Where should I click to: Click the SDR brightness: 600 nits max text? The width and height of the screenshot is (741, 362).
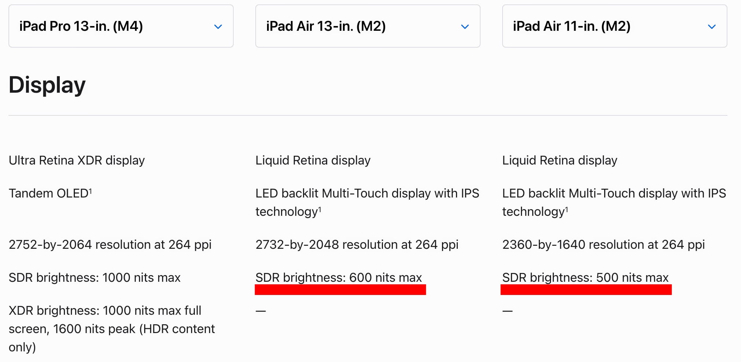[339, 277]
